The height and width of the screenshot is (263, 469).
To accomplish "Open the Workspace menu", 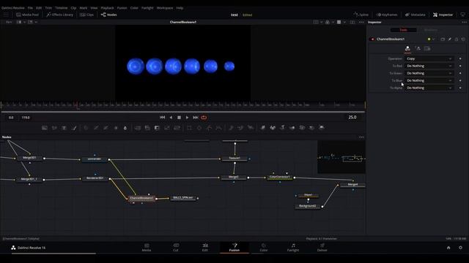I will (165, 8).
